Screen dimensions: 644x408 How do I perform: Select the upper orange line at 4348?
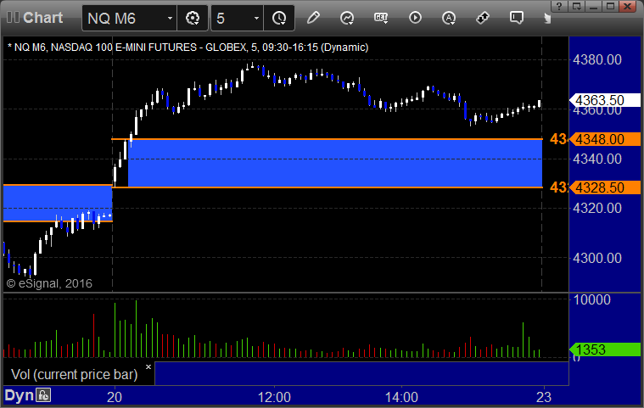[x=327, y=140]
